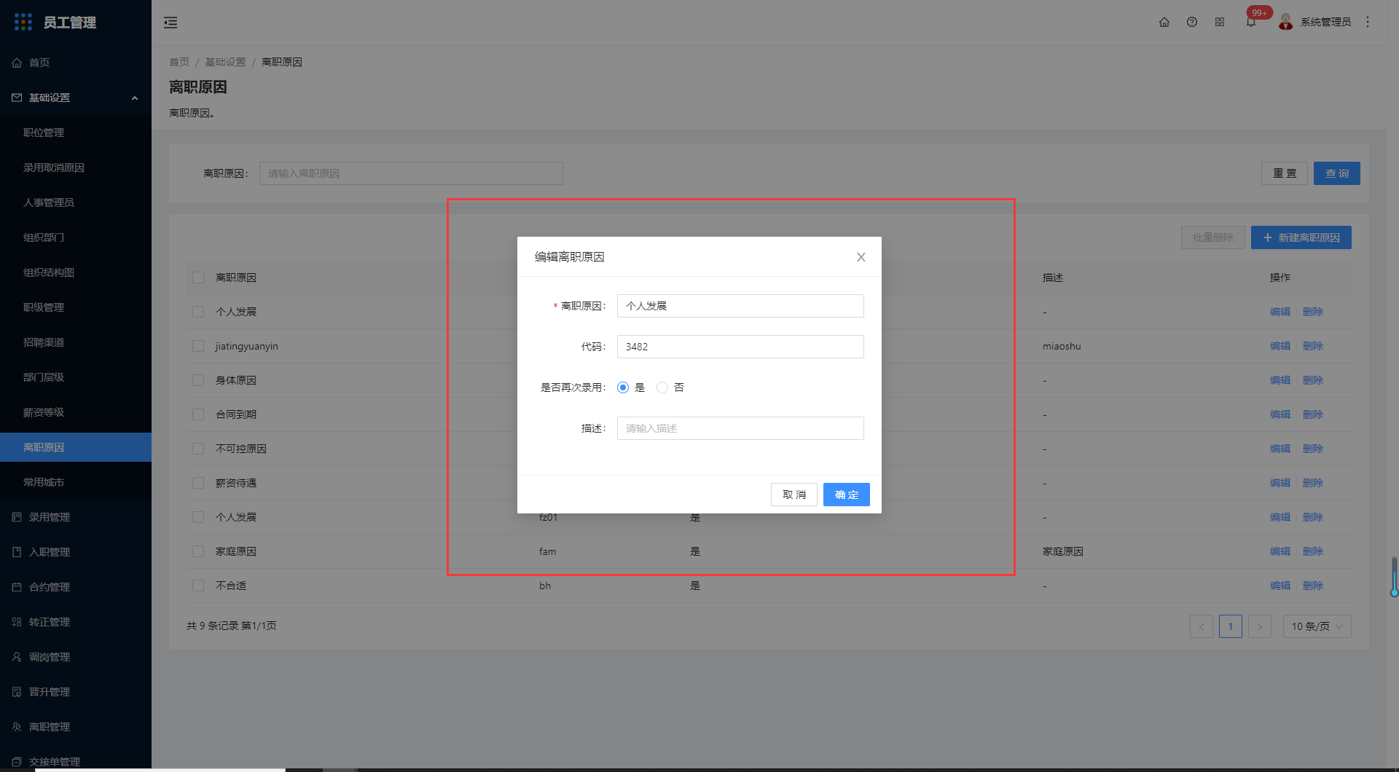Click the 描述 input in dialog
The height and width of the screenshot is (772, 1399).
coord(740,428)
